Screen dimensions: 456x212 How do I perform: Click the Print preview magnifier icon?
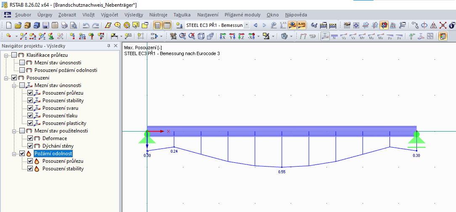(x=73, y=25)
